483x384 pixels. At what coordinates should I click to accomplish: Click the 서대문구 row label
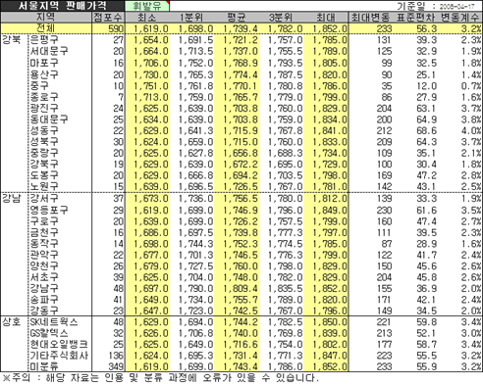(x=49, y=51)
